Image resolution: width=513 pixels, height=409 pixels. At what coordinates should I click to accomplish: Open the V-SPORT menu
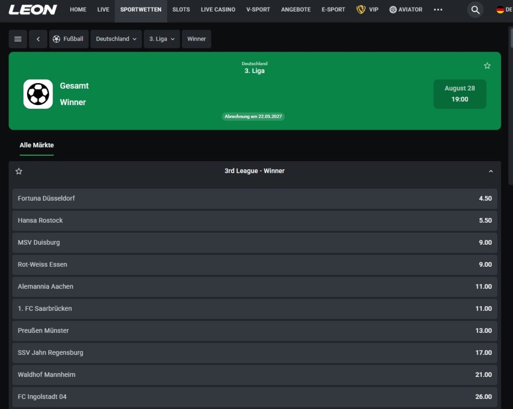(258, 10)
